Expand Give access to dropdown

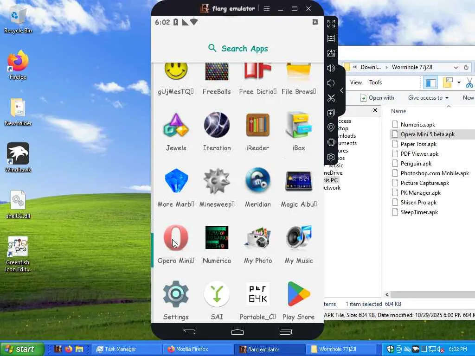click(428, 98)
